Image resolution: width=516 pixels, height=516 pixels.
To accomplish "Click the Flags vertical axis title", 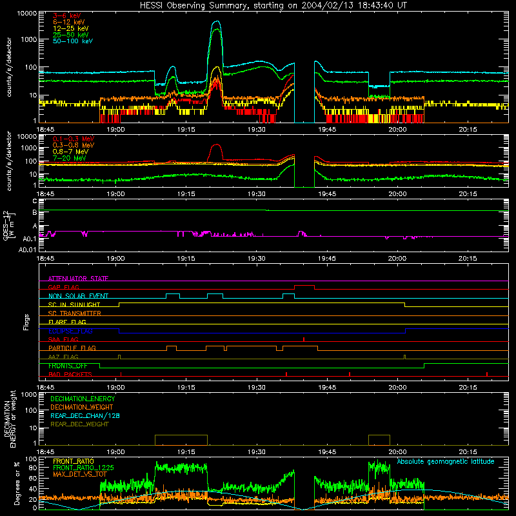I will [x=26, y=322].
